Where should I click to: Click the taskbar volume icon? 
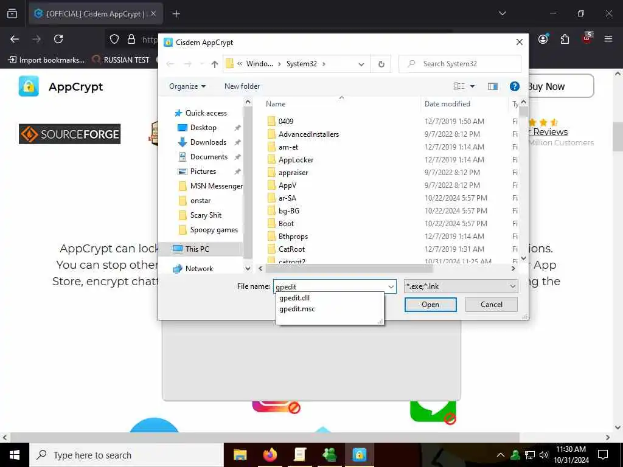tap(544, 455)
